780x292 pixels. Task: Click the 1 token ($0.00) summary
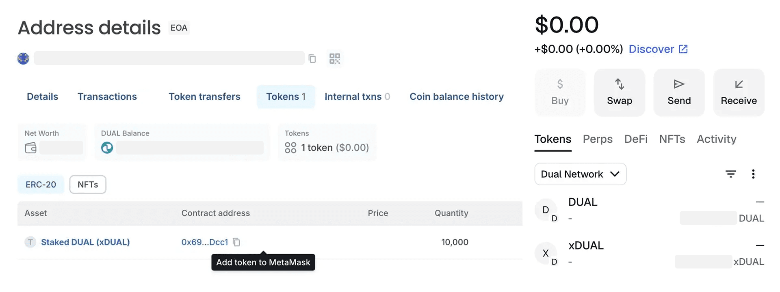tap(335, 148)
